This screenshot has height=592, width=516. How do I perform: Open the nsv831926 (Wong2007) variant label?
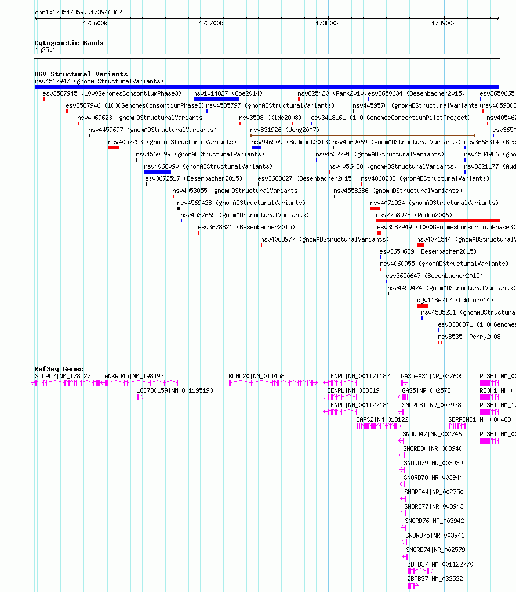[x=285, y=130]
